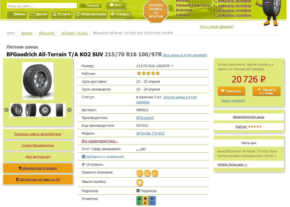The height and width of the screenshot is (207, 290).
Task: Click the price 20 726 ₽
Action: [249, 79]
